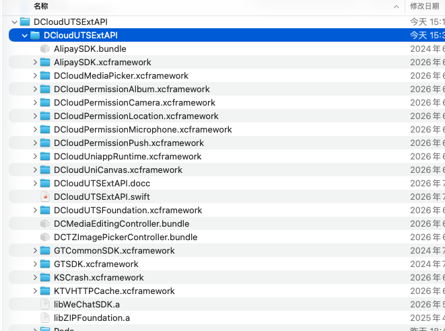445x331 pixels.
Task: Expand DCloudUTSExtAPI.docc chevron
Action: (35, 184)
